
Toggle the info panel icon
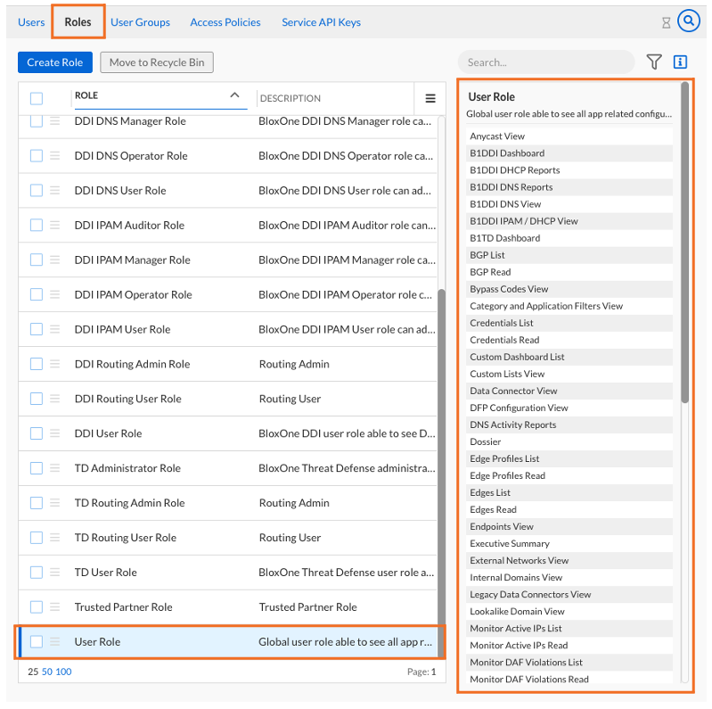tap(680, 62)
